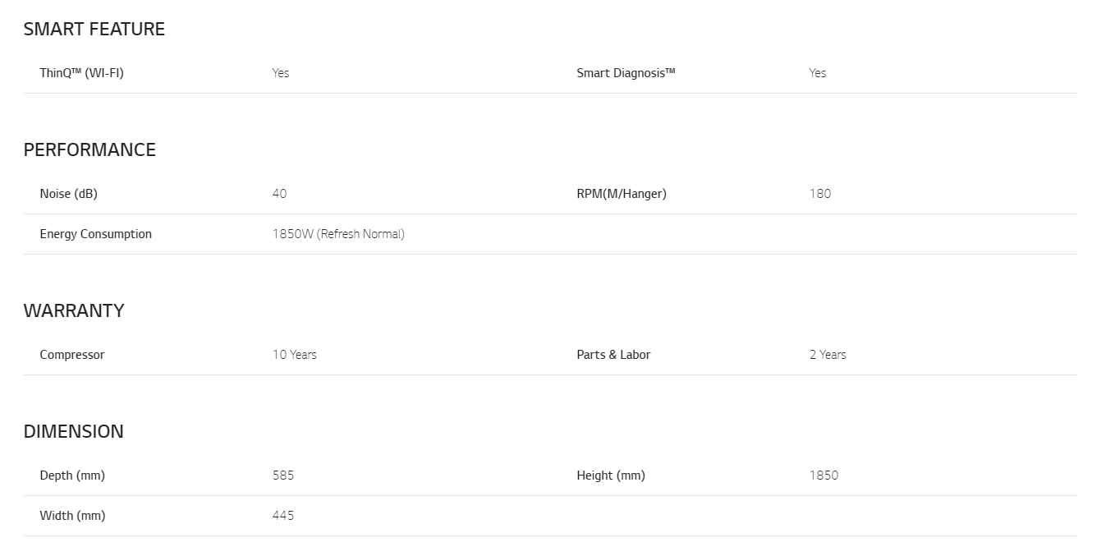Click the Compressor warranty label

tap(72, 355)
